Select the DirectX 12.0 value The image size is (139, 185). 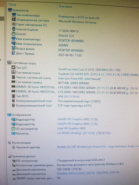[66, 36]
